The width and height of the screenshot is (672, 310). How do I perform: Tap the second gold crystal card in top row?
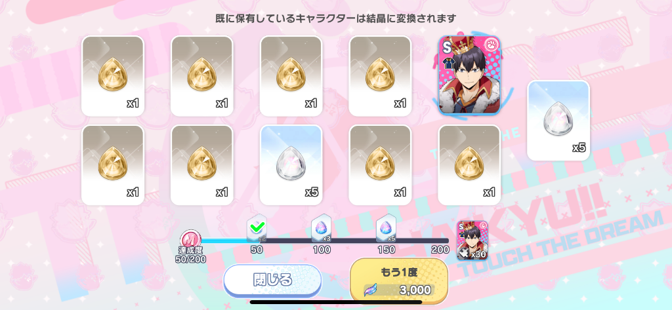202,76
